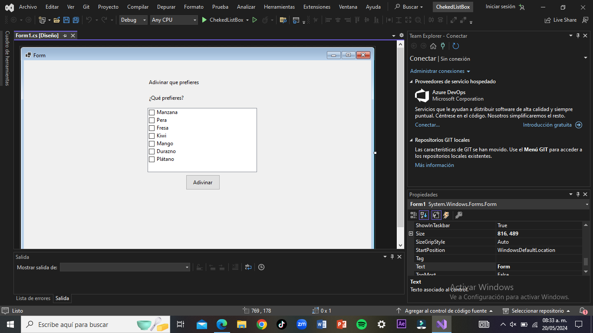Click the Open File folder icon
The height and width of the screenshot is (333, 593).
[x=57, y=20]
